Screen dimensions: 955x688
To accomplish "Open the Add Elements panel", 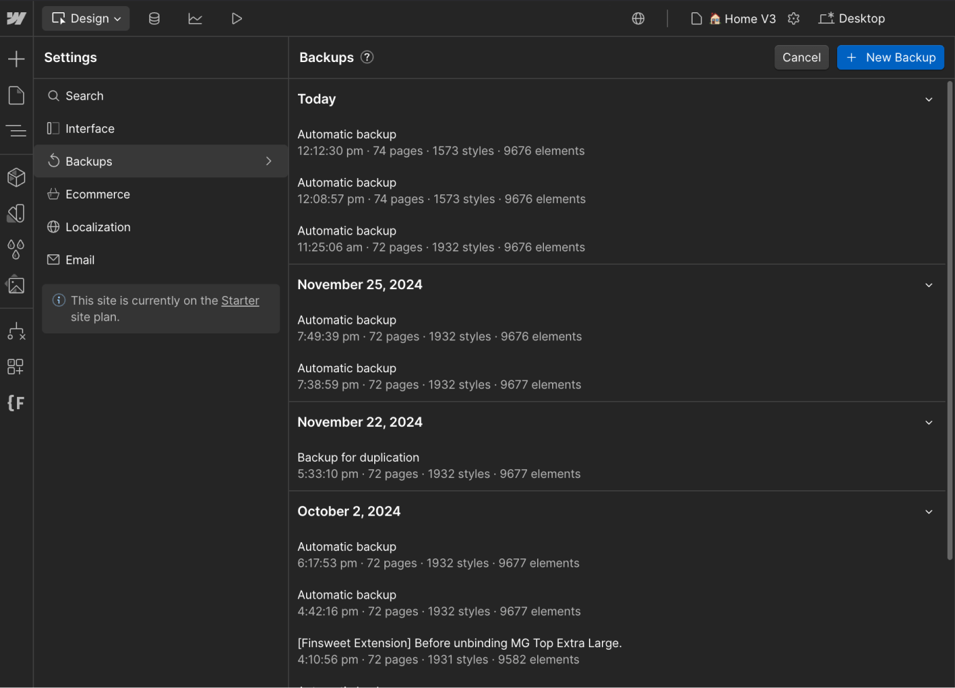I will point(16,58).
